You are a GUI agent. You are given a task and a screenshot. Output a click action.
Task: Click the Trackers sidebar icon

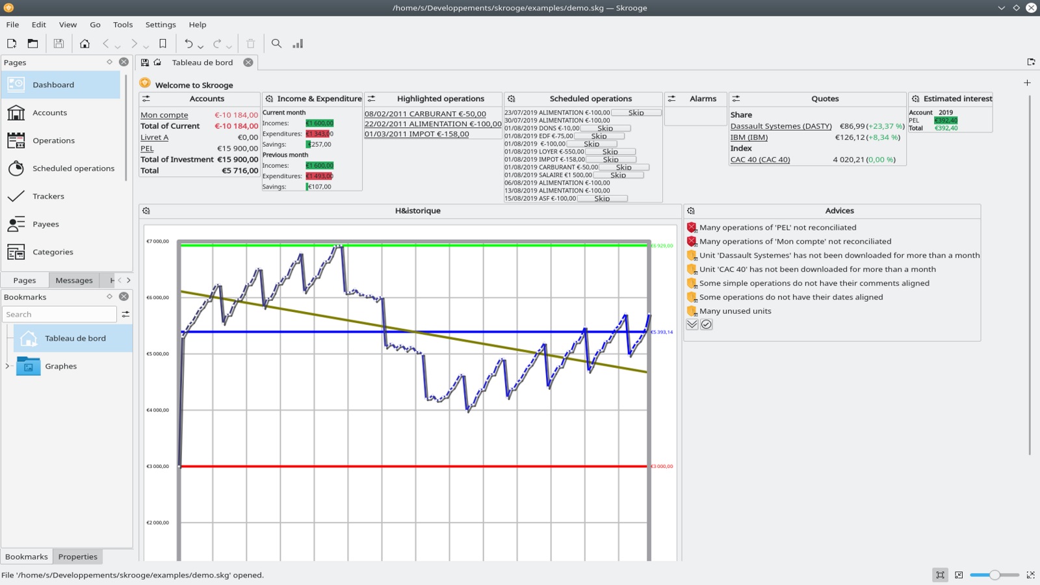(48, 196)
